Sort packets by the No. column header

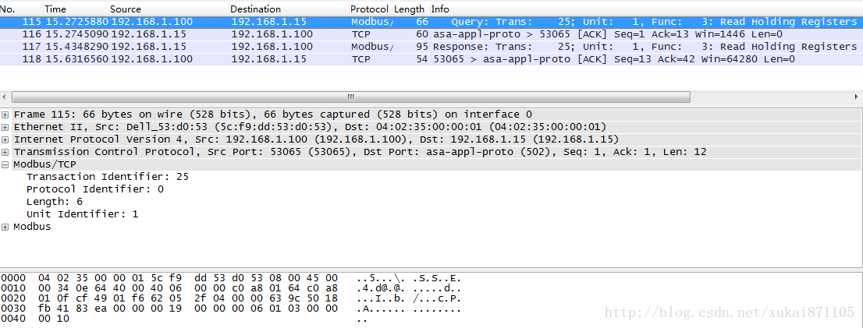(22, 9)
